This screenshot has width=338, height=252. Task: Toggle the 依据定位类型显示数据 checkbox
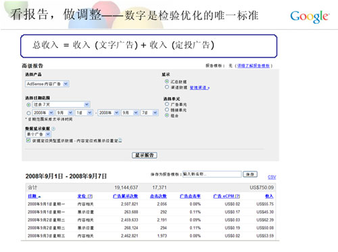pyautogui.click(x=28, y=141)
